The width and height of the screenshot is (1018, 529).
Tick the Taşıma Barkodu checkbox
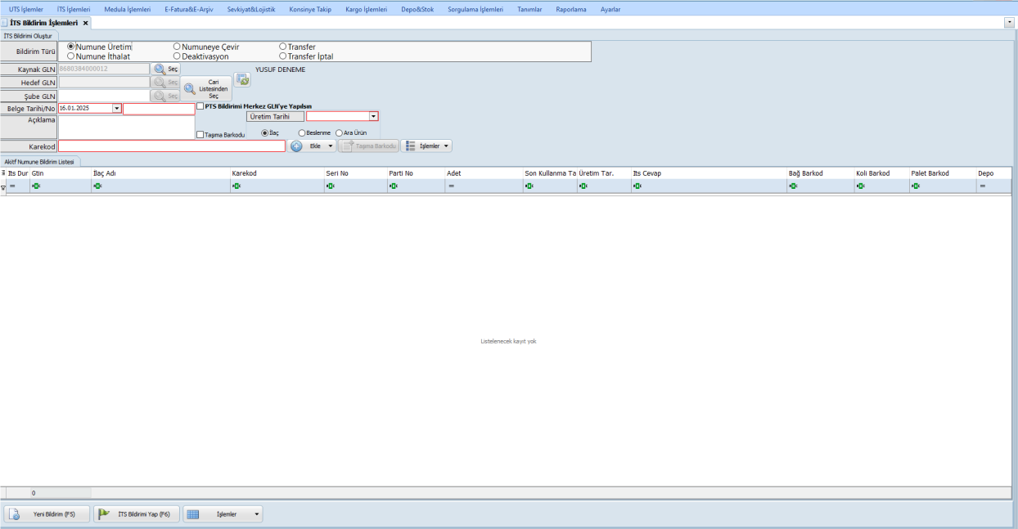coord(200,135)
